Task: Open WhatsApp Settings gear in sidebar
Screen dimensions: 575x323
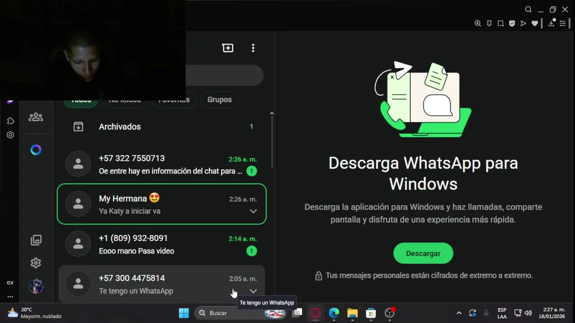Action: coord(36,263)
